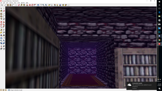The height and width of the screenshot is (91, 162).
Task: Select Paint Bucket in top toolbar
Action: coord(24,5)
